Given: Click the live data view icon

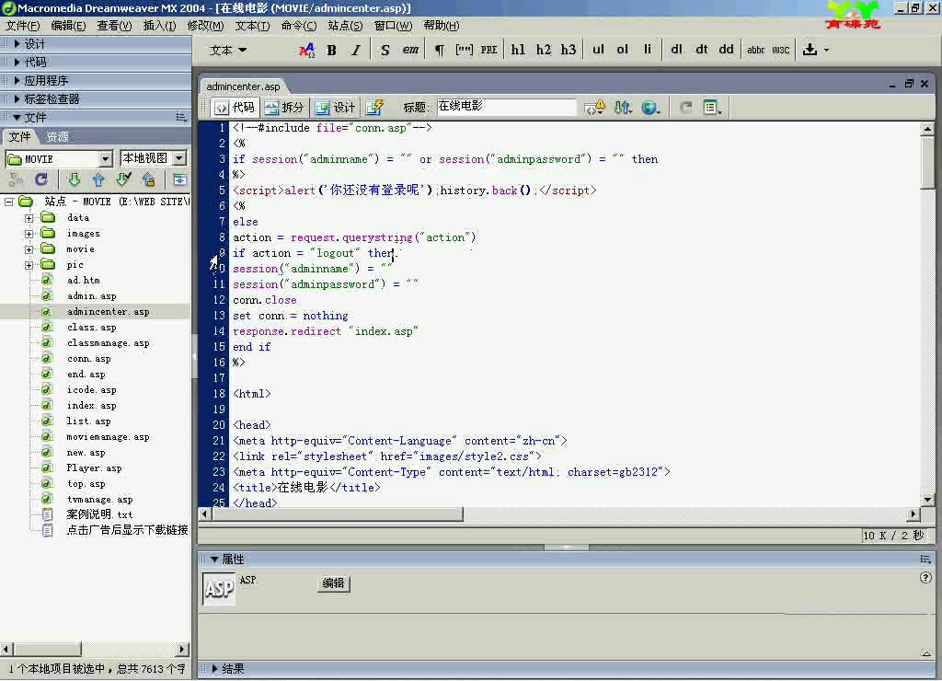Looking at the screenshot, I should pos(374,108).
